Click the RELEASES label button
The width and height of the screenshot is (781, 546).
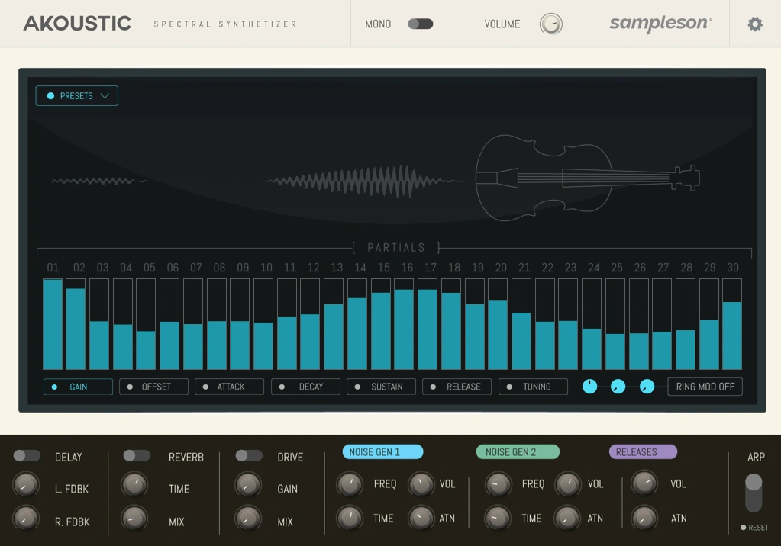point(643,452)
